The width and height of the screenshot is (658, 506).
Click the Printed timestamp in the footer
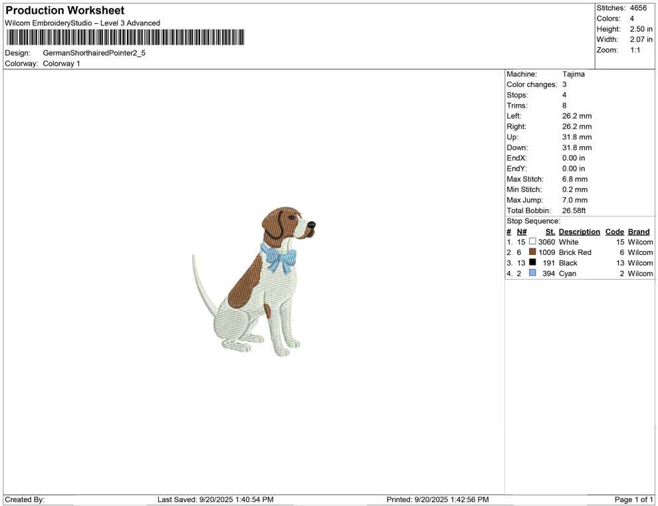pos(438,499)
